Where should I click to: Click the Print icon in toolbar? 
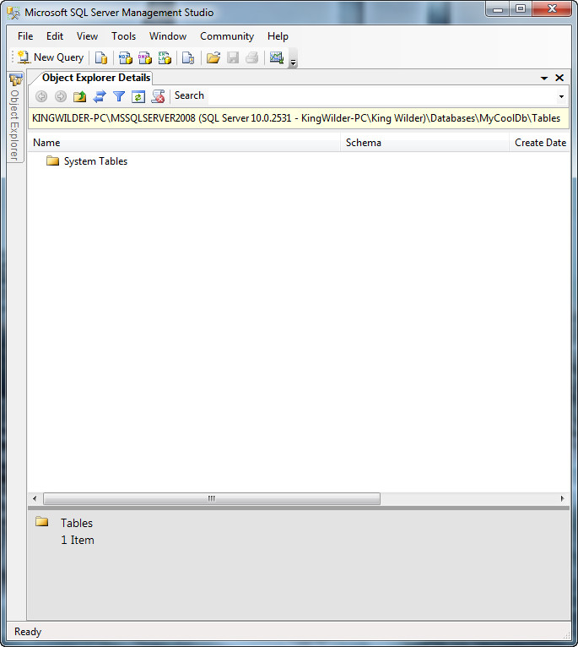(x=252, y=57)
